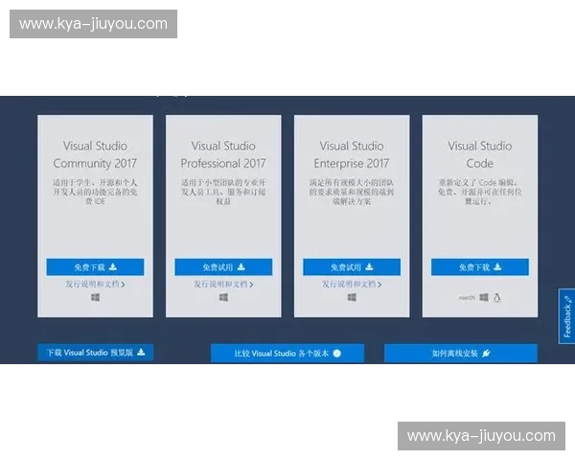Click how to install offline button
The width and height of the screenshot is (575, 460).
(461, 354)
